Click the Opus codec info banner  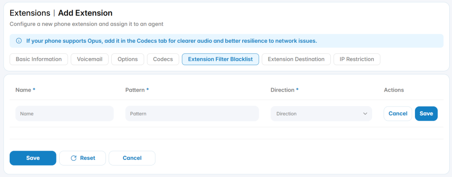point(226,41)
